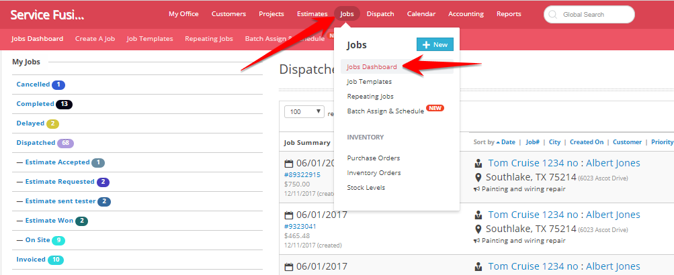Click customer person icon in job #9323041 row
The image size is (674, 275).
point(478,215)
